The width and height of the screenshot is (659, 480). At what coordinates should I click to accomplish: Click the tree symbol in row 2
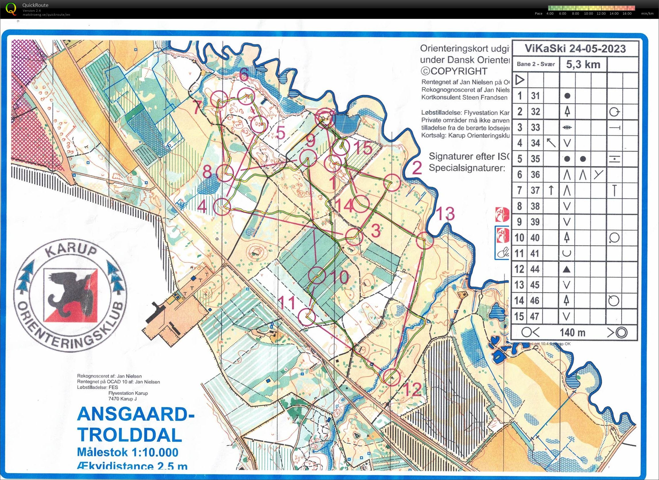coord(567,112)
